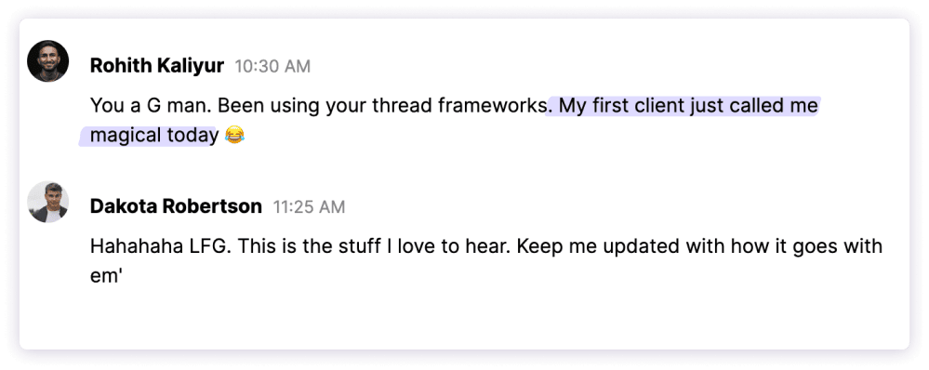Click highlighted text 'My first client just called me'

pos(688,106)
